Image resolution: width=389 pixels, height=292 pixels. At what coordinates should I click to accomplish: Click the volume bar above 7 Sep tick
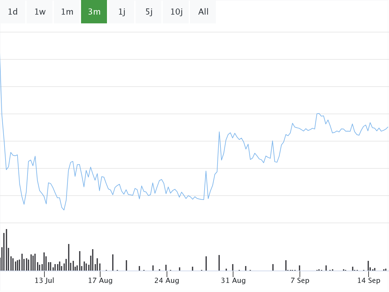300,268
